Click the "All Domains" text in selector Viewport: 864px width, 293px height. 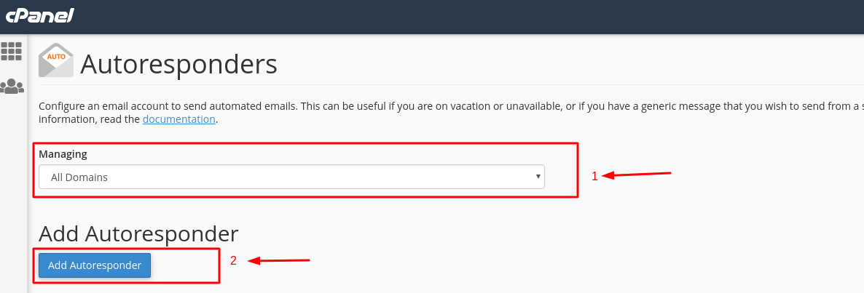point(79,177)
